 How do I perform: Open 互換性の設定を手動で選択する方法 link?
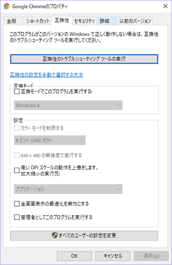(46, 75)
